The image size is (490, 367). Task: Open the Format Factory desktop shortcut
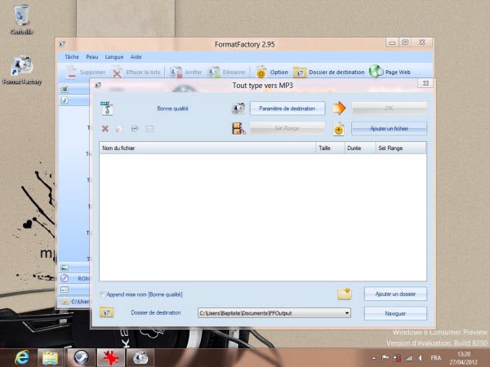tap(22, 70)
